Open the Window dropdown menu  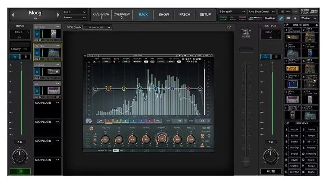[x=309, y=18]
